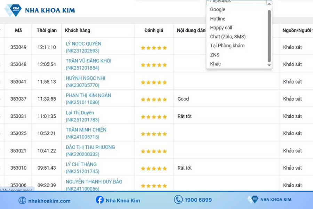Select "Google" from the source dropdown
313x209 pixels.
click(217, 9)
